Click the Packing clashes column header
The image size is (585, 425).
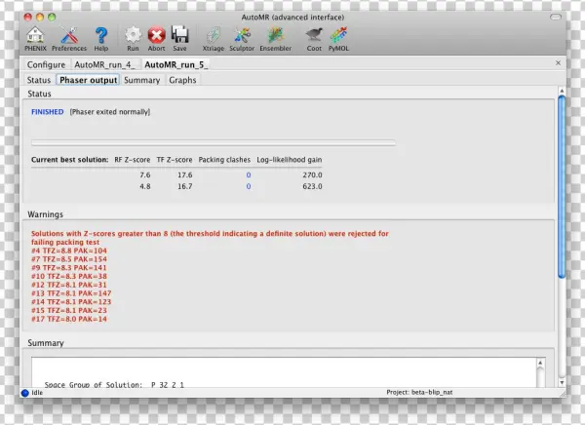point(224,160)
